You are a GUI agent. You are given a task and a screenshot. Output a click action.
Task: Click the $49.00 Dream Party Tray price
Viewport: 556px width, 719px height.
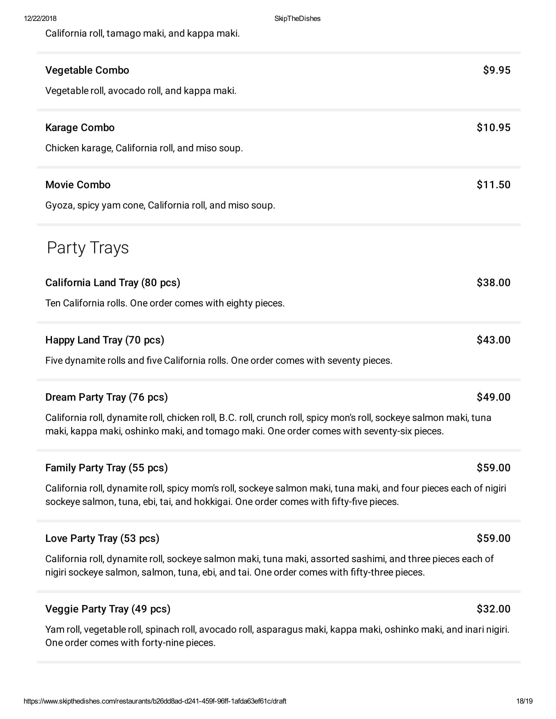point(494,397)
